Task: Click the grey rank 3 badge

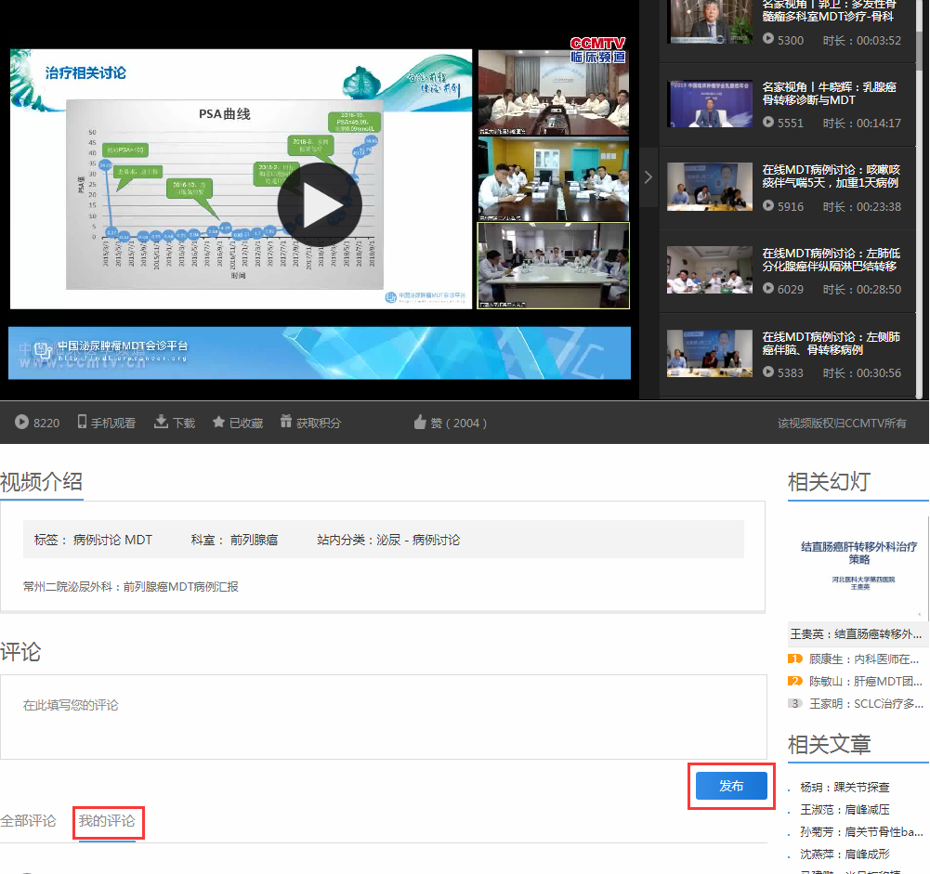Action: [x=794, y=704]
